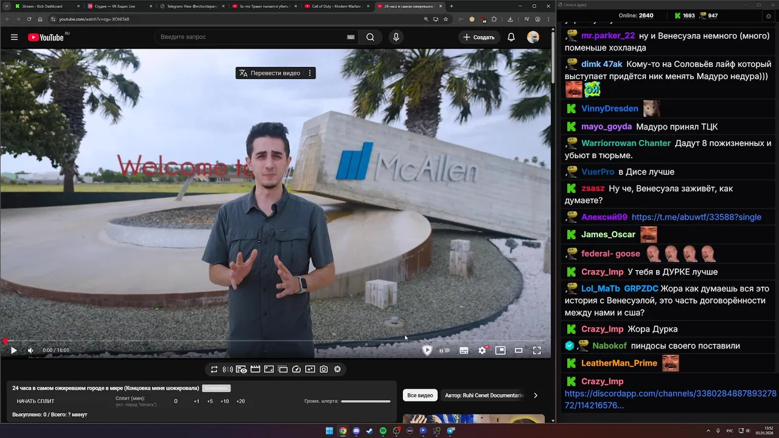Image resolution: width=779 pixels, height=438 pixels.
Task: Toggle the loop button in extension toolbar
Action: 214,369
